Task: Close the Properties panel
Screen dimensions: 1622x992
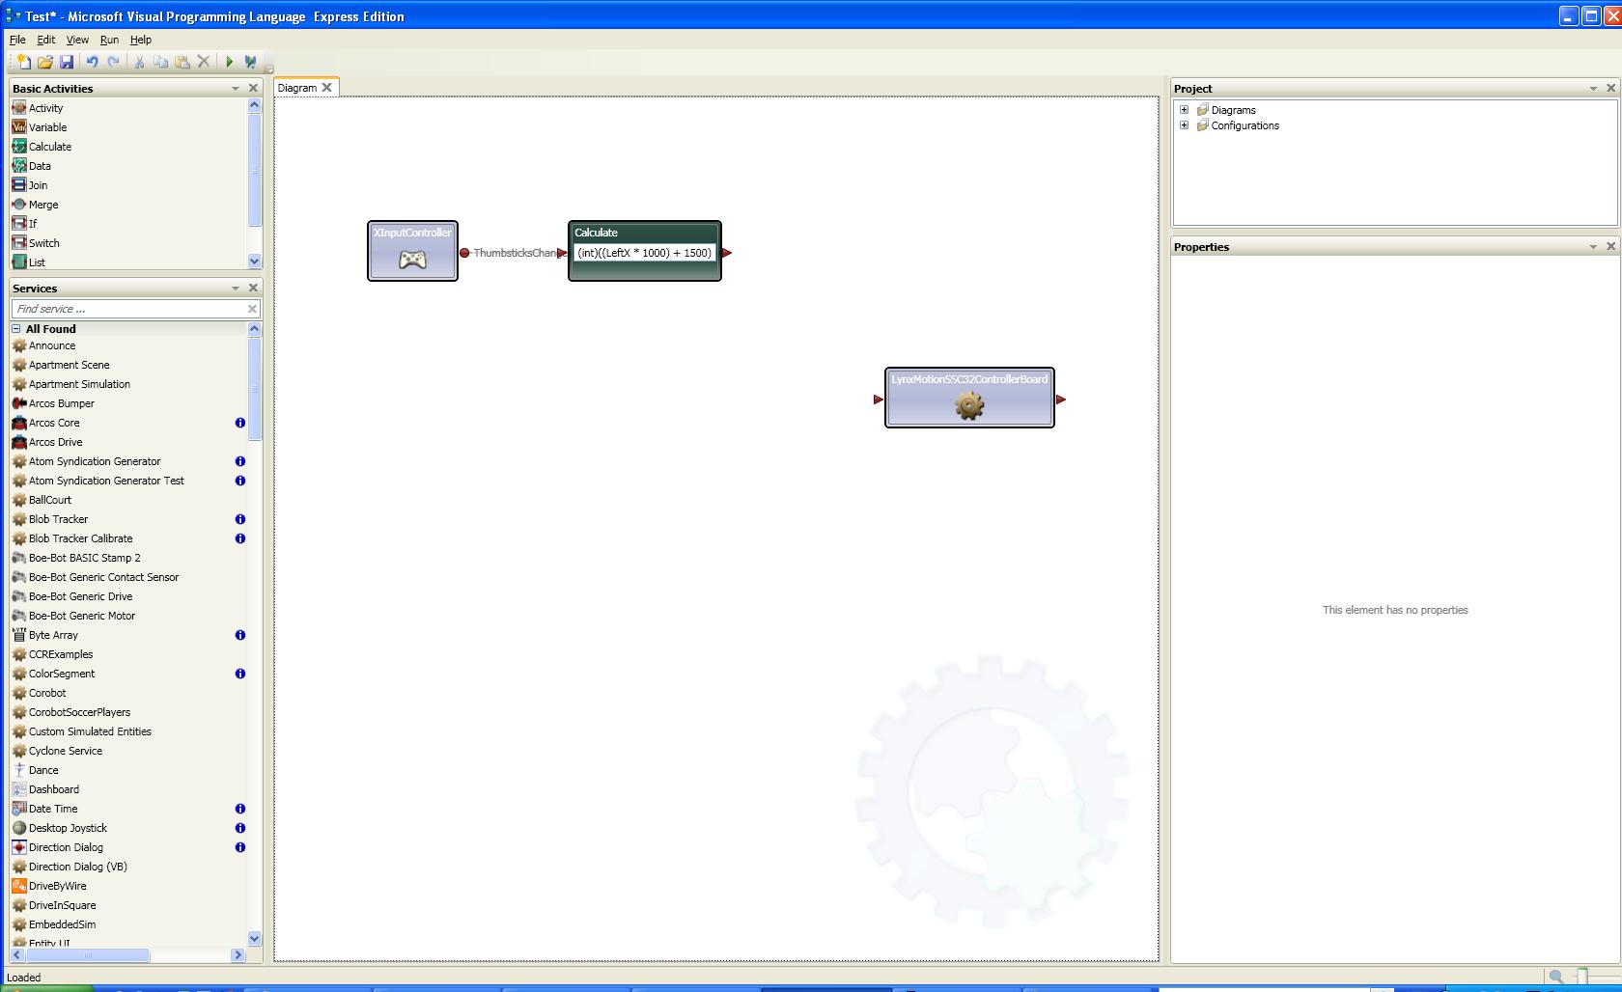Action: point(1610,247)
